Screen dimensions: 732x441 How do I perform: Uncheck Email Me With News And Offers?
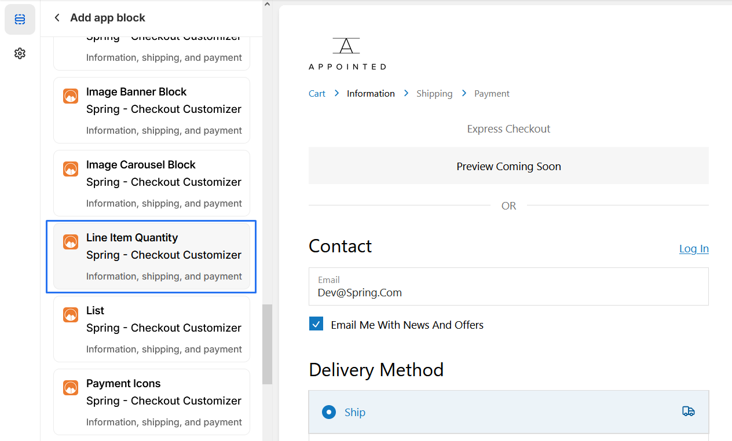point(316,325)
